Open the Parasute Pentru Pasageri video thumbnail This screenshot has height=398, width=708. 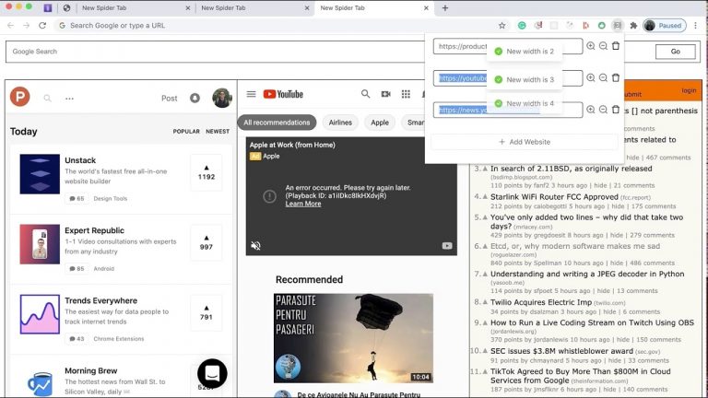[x=354, y=338]
